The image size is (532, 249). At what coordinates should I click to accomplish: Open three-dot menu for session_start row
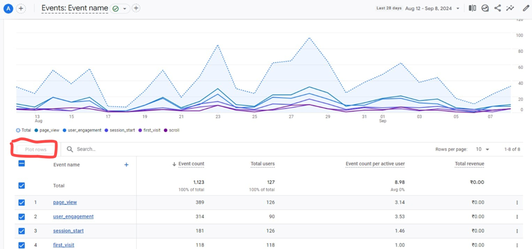pyautogui.click(x=517, y=231)
